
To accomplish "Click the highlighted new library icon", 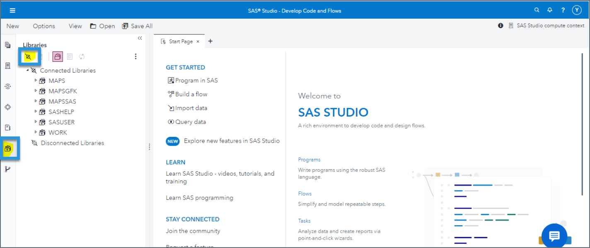I will click(x=29, y=56).
